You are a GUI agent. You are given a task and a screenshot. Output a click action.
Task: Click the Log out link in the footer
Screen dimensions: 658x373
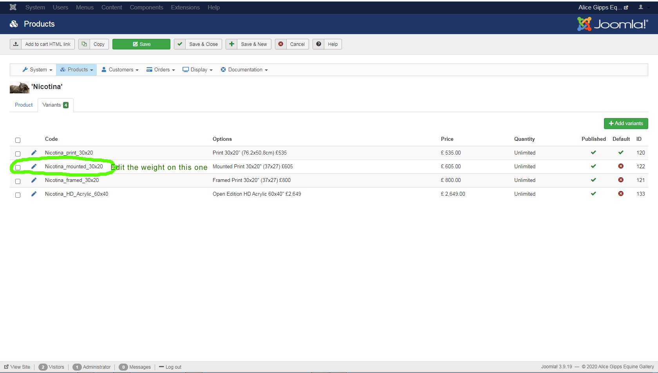tap(170, 367)
